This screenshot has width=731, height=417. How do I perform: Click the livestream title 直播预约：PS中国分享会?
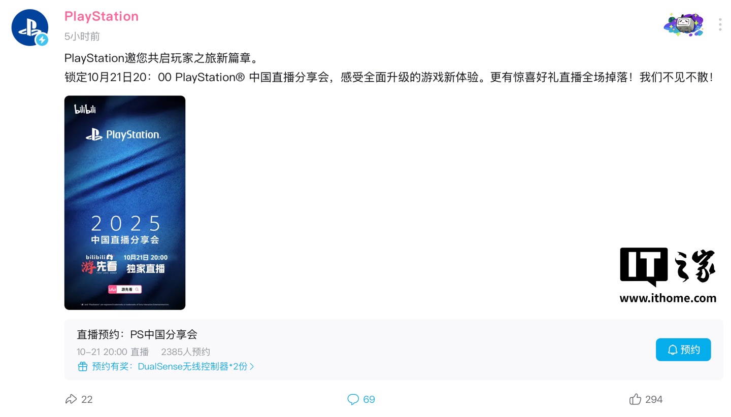[137, 334]
